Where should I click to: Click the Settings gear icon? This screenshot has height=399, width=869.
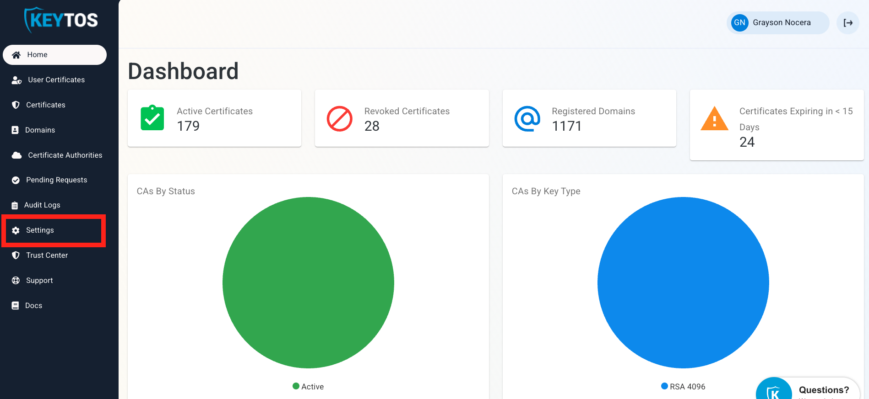(x=16, y=230)
